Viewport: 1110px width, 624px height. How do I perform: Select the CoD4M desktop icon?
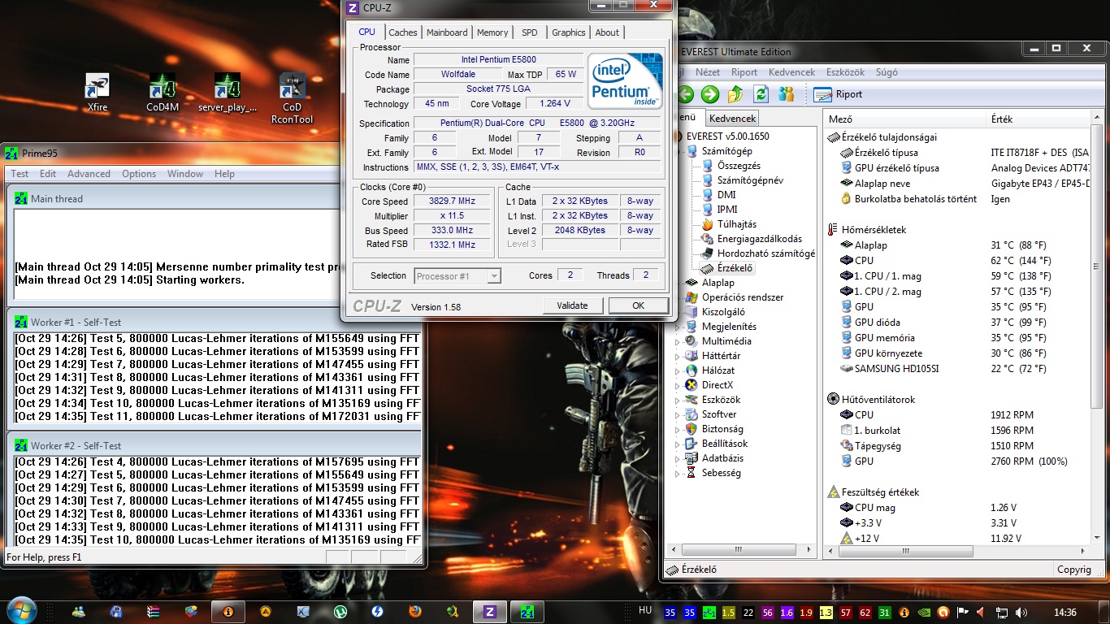pos(163,93)
